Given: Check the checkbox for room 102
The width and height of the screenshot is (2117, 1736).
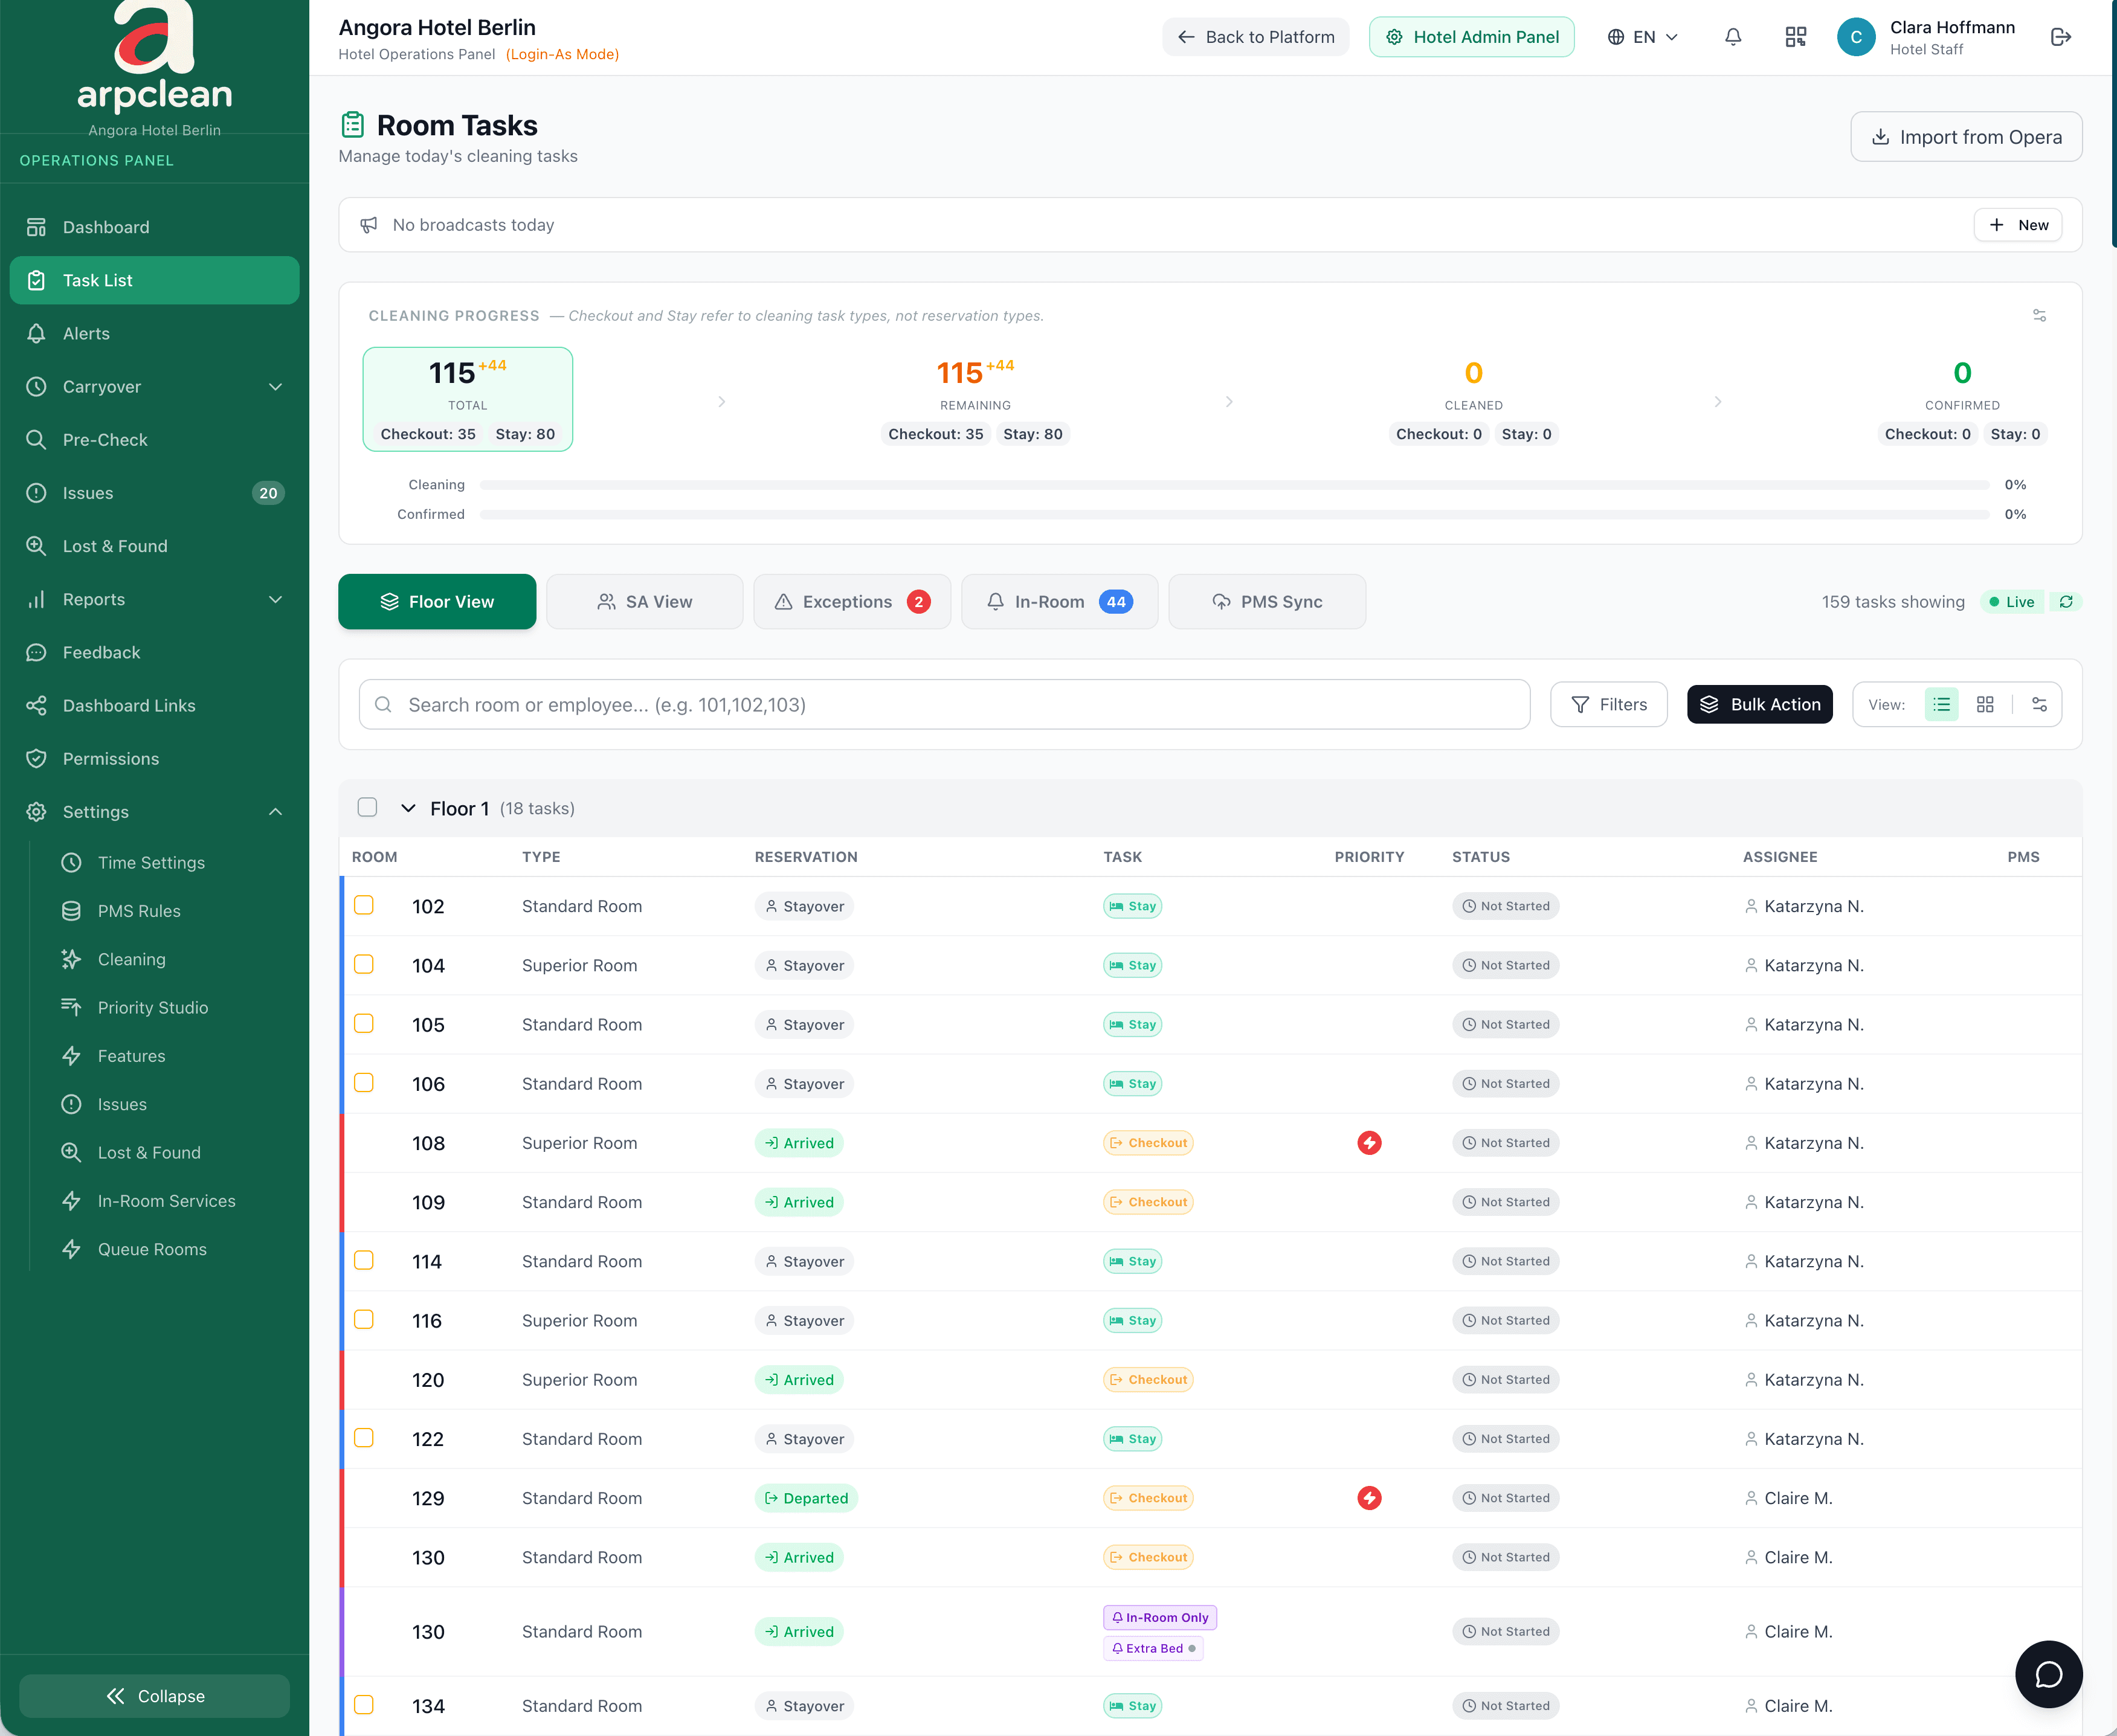Looking at the screenshot, I should pos(364,905).
